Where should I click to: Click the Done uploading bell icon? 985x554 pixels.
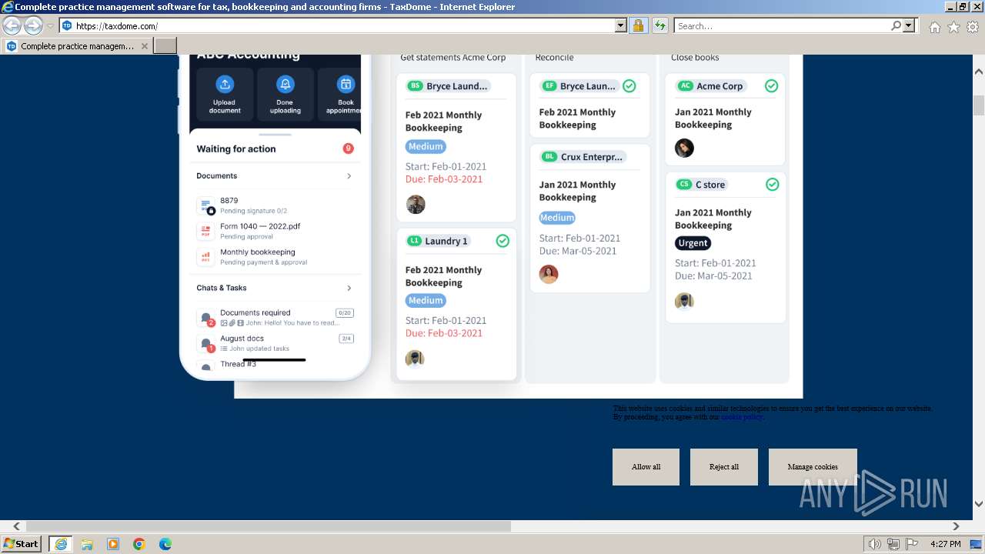point(285,84)
